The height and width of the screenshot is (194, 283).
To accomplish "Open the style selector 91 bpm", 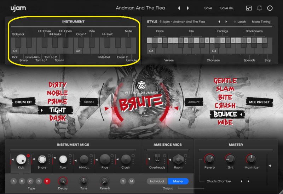I will 182,22.
